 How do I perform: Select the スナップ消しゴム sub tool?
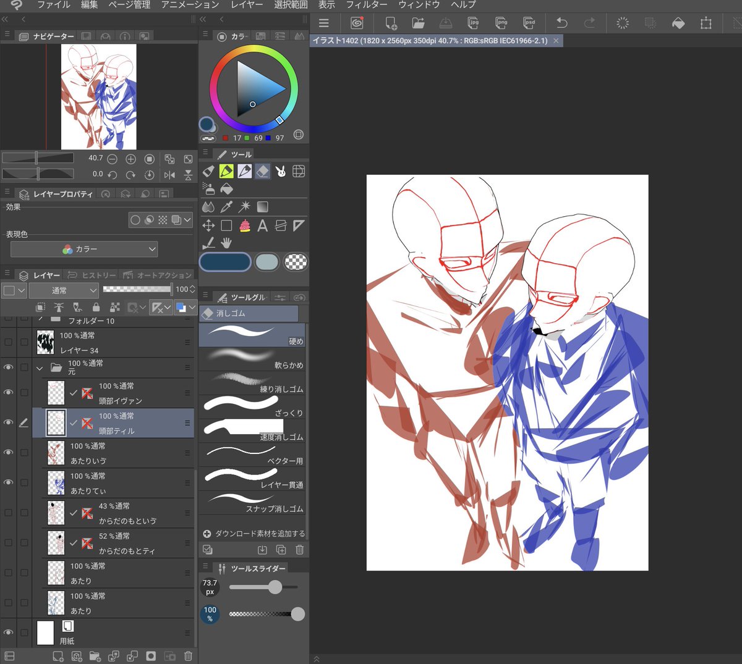coord(252,502)
